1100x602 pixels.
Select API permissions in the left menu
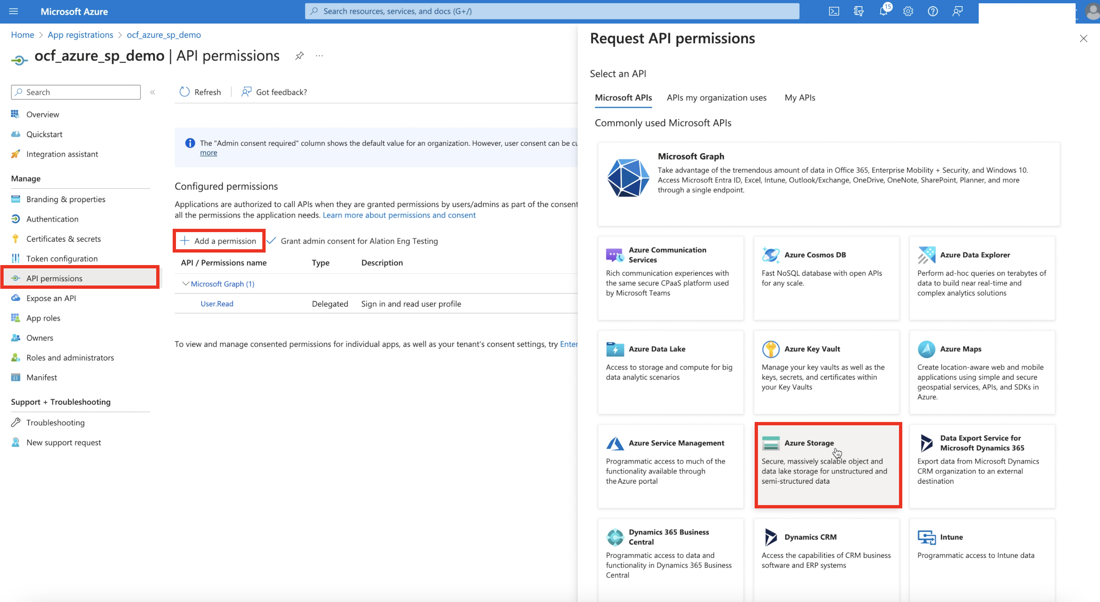(x=80, y=278)
